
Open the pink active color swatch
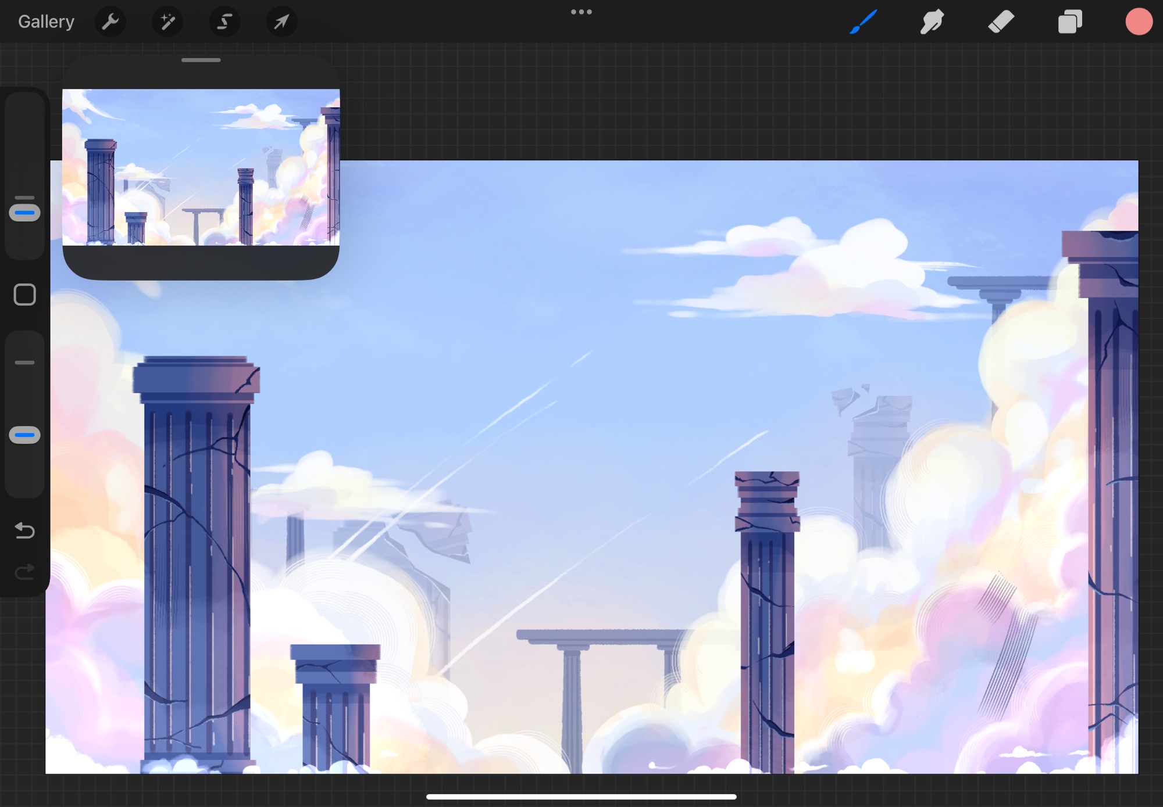click(1138, 22)
